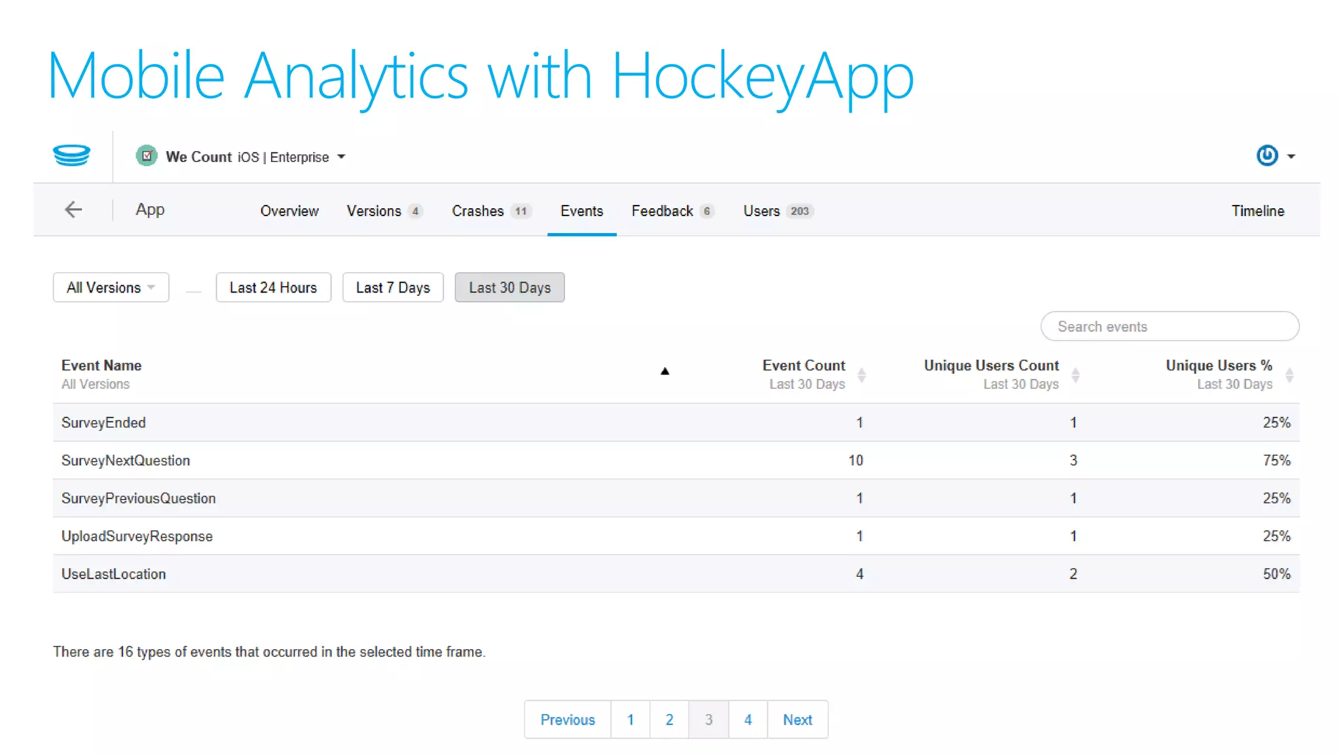This screenshot has width=1341, height=754.
Task: Click the Feedback count badge 6
Action: [x=707, y=211]
